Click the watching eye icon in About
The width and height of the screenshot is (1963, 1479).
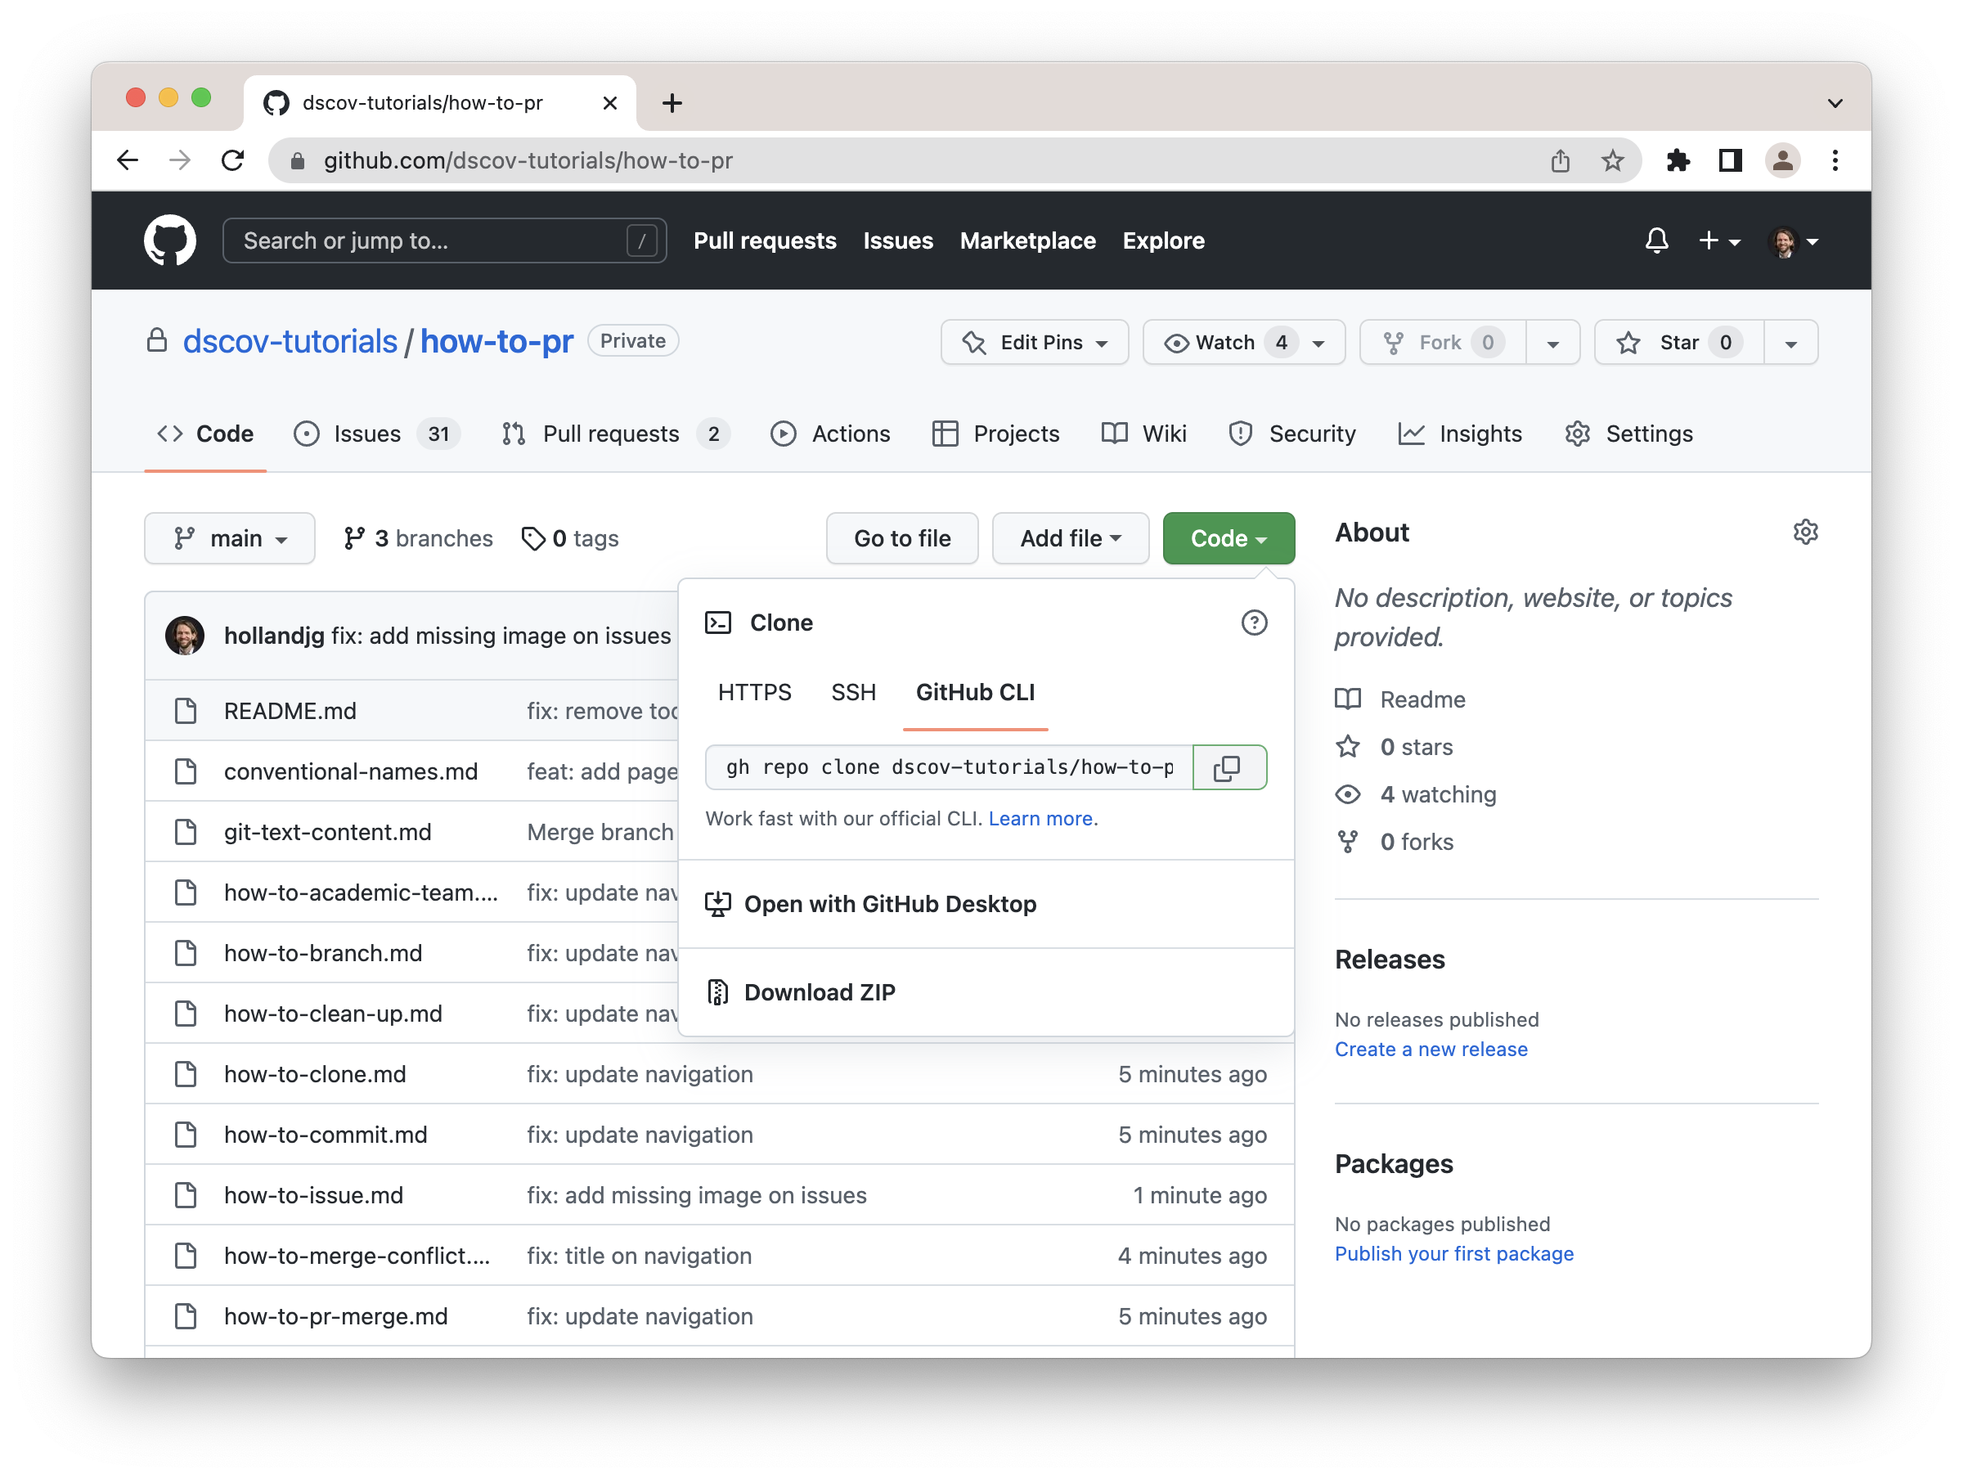click(1347, 794)
